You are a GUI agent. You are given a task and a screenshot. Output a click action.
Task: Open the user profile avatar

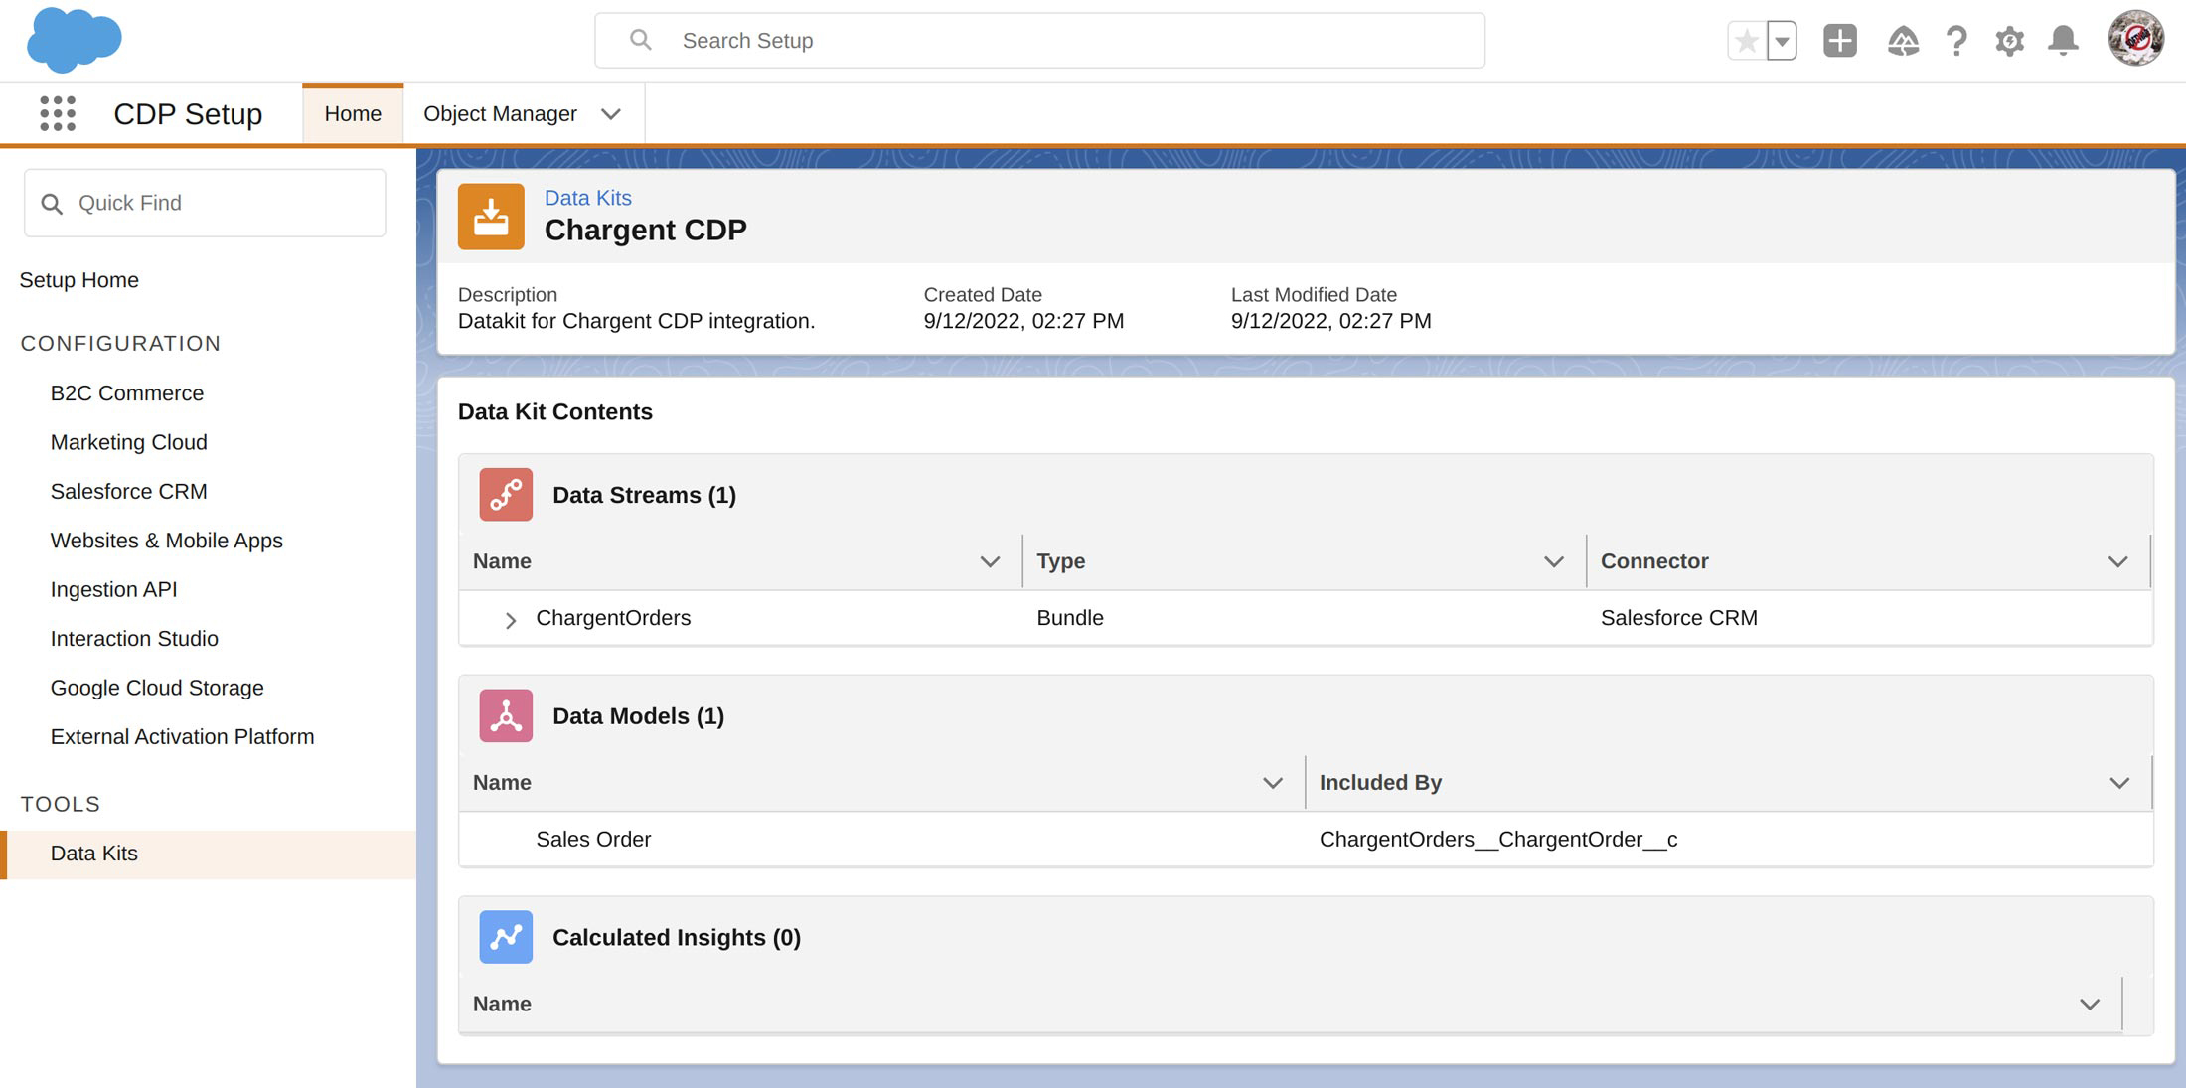click(2135, 40)
